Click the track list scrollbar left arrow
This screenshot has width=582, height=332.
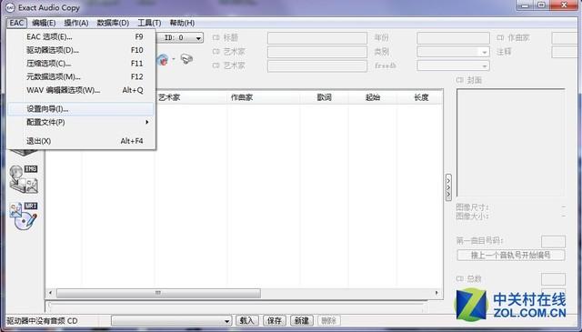pyautogui.click(x=51, y=293)
